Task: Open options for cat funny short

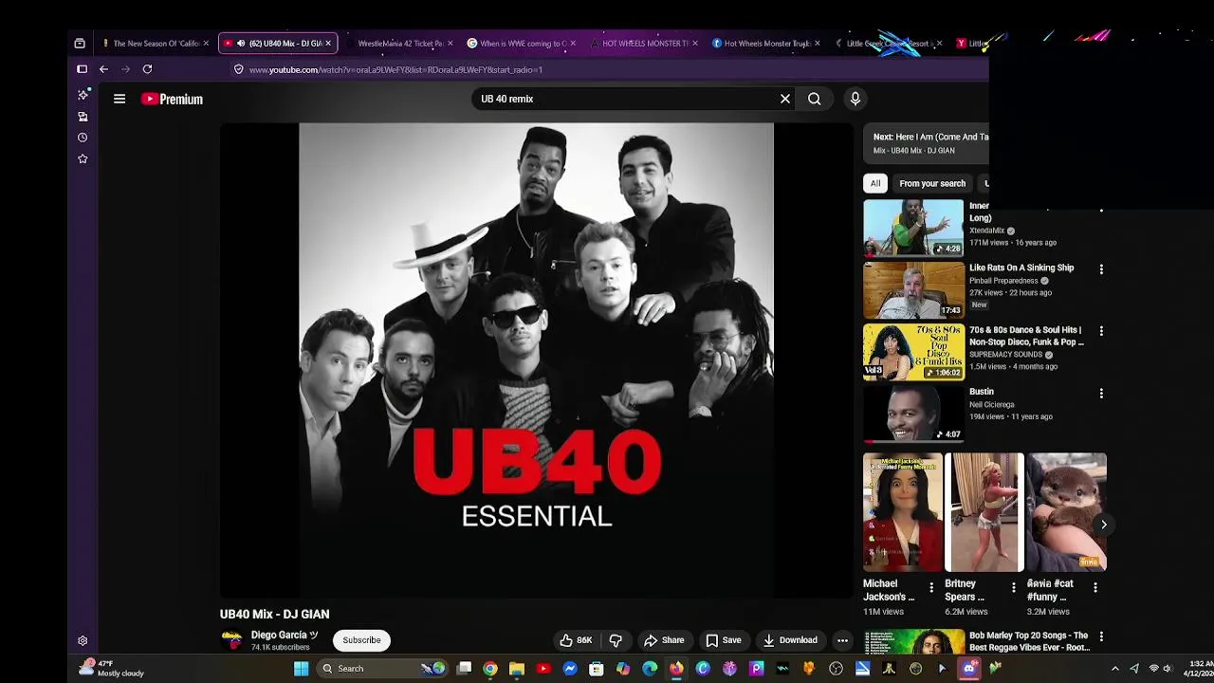Action: pyautogui.click(x=1095, y=588)
